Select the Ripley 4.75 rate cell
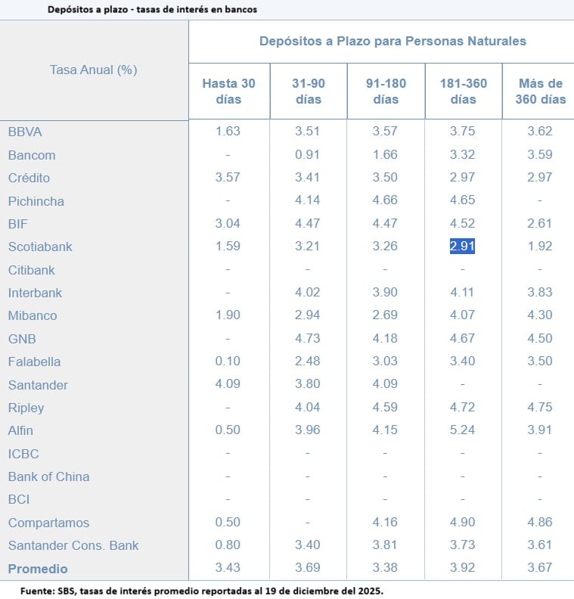Viewport: 574px width, 599px height. pyautogui.click(x=540, y=408)
